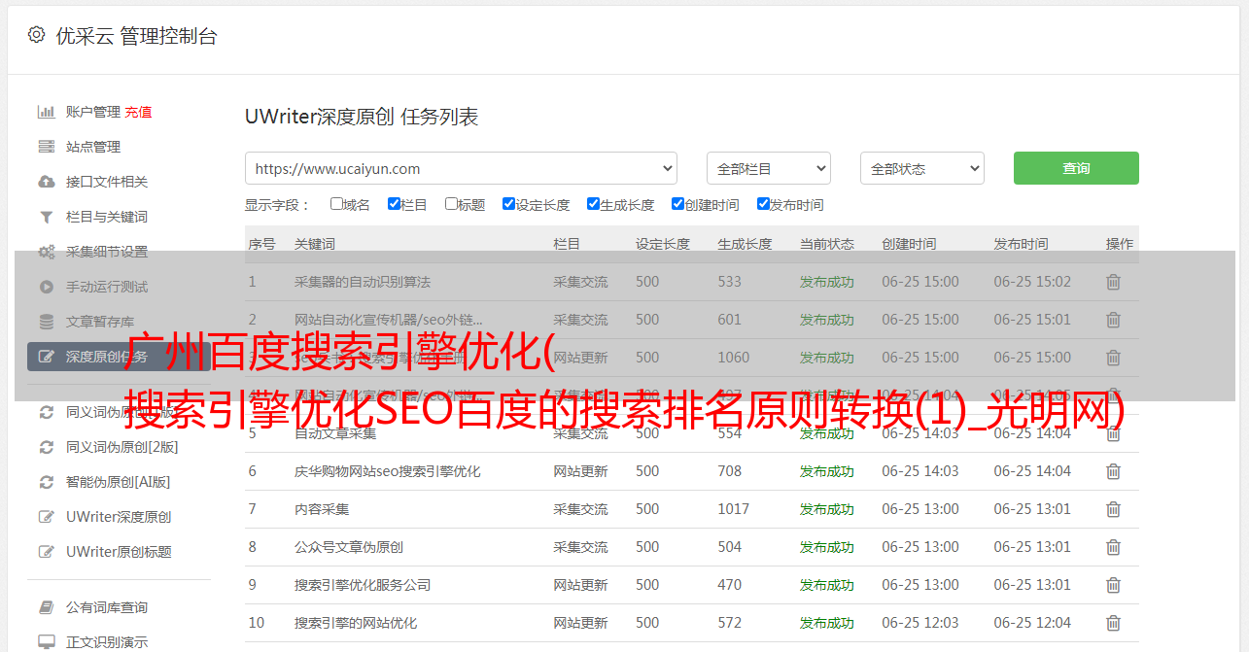The width and height of the screenshot is (1249, 652).
Task: Open 接口文件相关 in the sidebar
Action: point(107,182)
